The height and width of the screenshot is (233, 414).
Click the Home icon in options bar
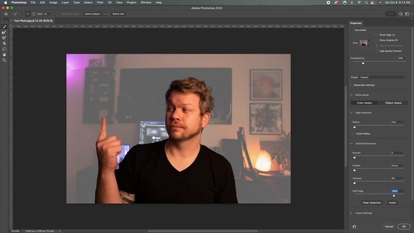coord(6,14)
